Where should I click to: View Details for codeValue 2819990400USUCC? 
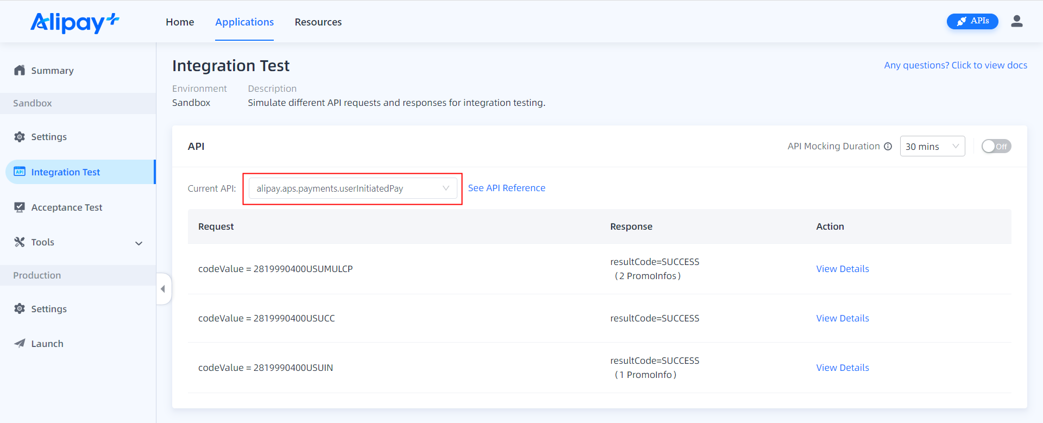[842, 318]
